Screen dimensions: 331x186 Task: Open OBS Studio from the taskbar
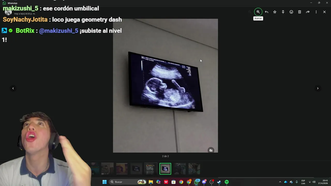pos(212,182)
